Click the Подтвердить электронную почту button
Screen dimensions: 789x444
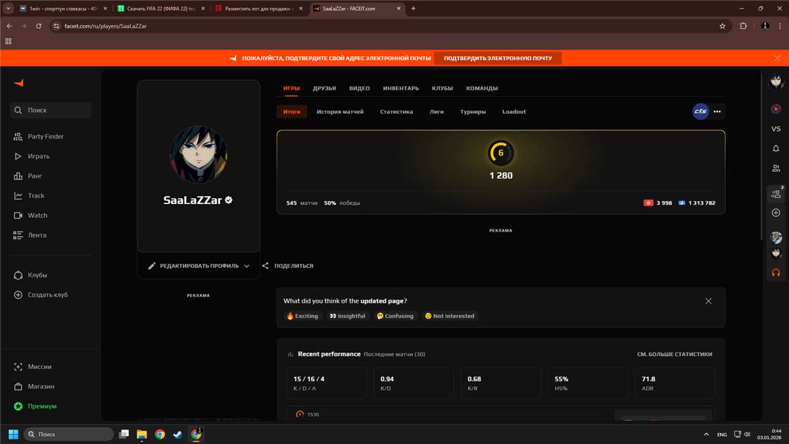pos(498,59)
